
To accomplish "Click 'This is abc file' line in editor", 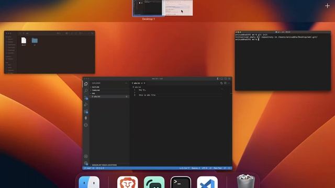I will pos(147,95).
